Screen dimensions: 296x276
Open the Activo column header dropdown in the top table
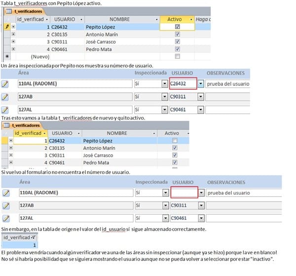click(191, 19)
